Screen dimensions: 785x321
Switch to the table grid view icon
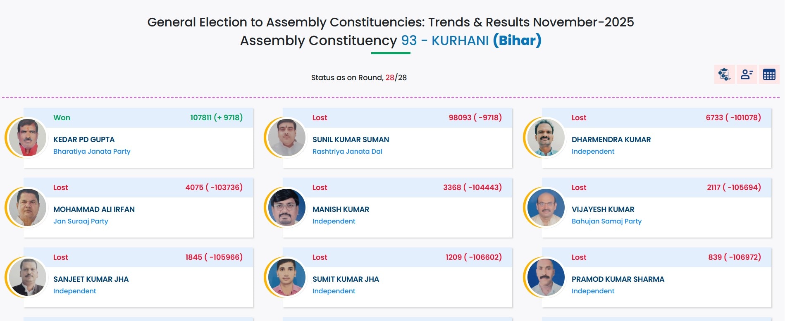769,74
